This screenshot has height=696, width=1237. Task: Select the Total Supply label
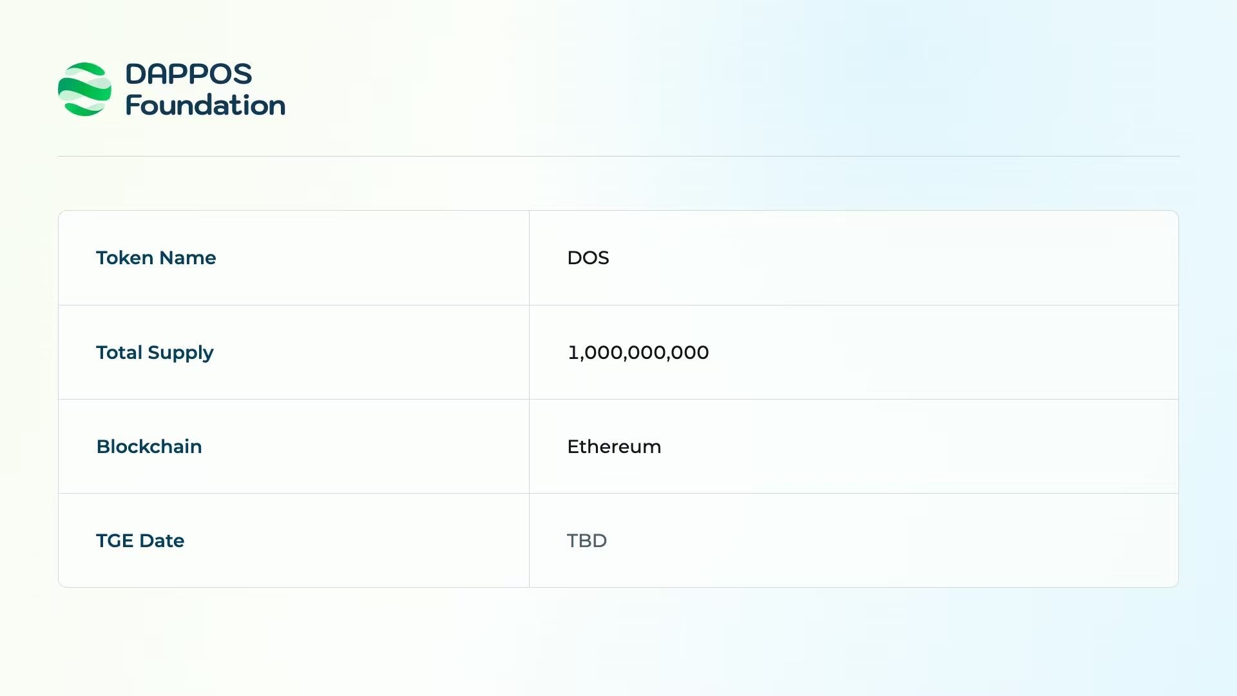click(155, 353)
